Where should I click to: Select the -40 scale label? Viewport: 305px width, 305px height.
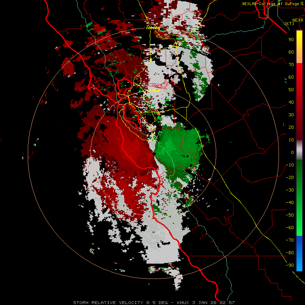pos(290,203)
